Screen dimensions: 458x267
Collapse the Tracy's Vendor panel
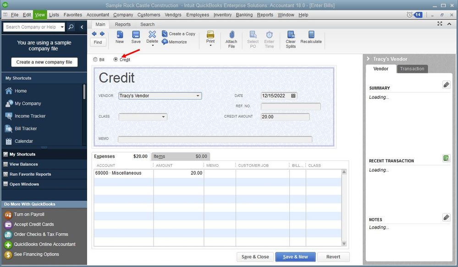368,59
